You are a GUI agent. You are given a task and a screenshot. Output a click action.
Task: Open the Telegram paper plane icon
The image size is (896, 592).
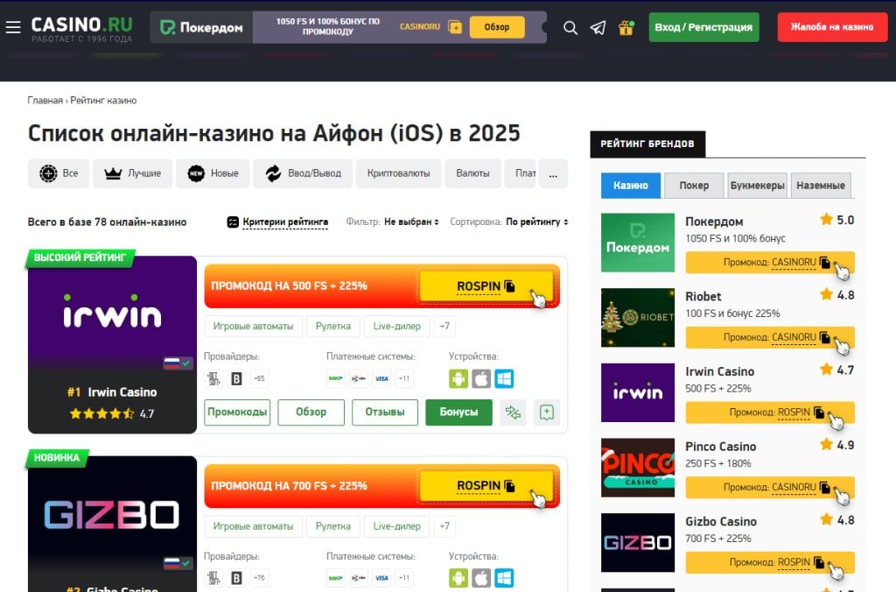click(598, 27)
